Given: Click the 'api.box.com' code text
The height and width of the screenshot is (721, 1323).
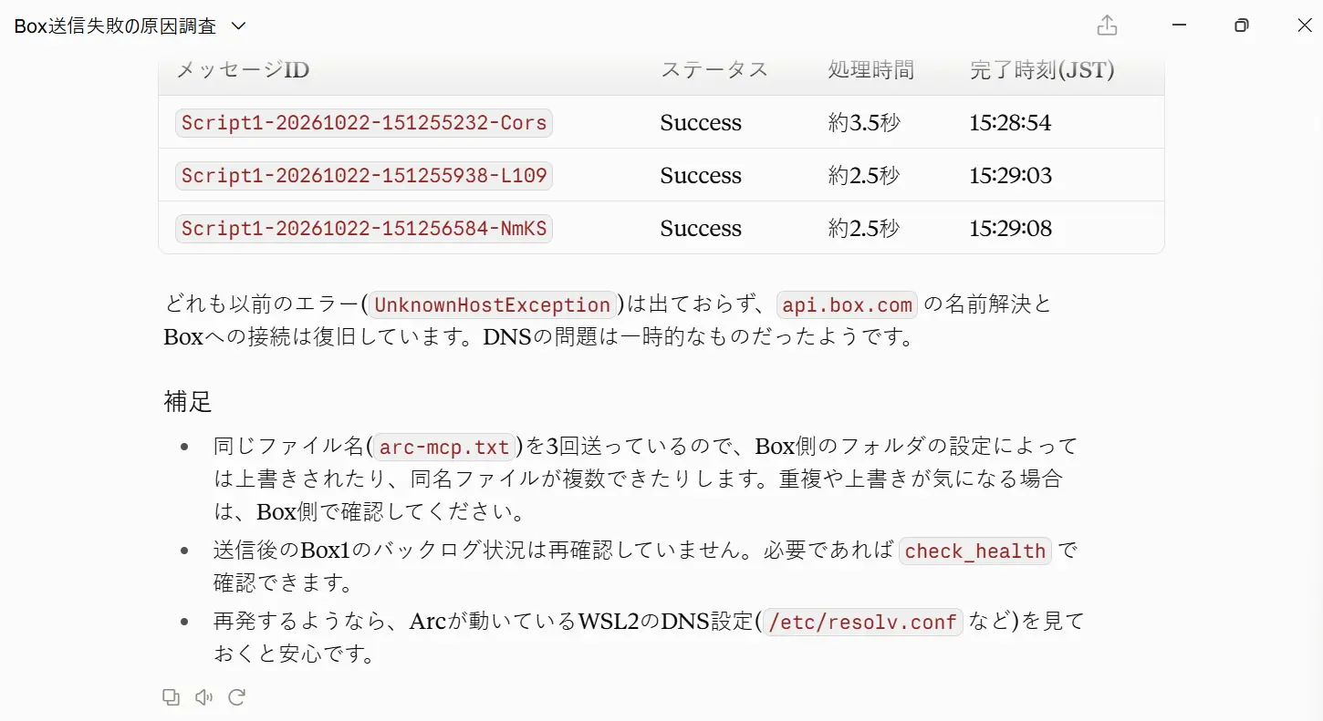Looking at the screenshot, I should coord(848,304).
